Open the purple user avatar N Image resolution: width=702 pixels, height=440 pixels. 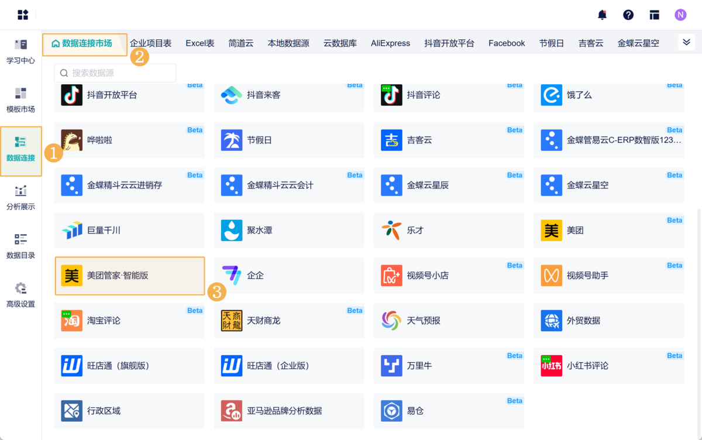[x=680, y=15]
